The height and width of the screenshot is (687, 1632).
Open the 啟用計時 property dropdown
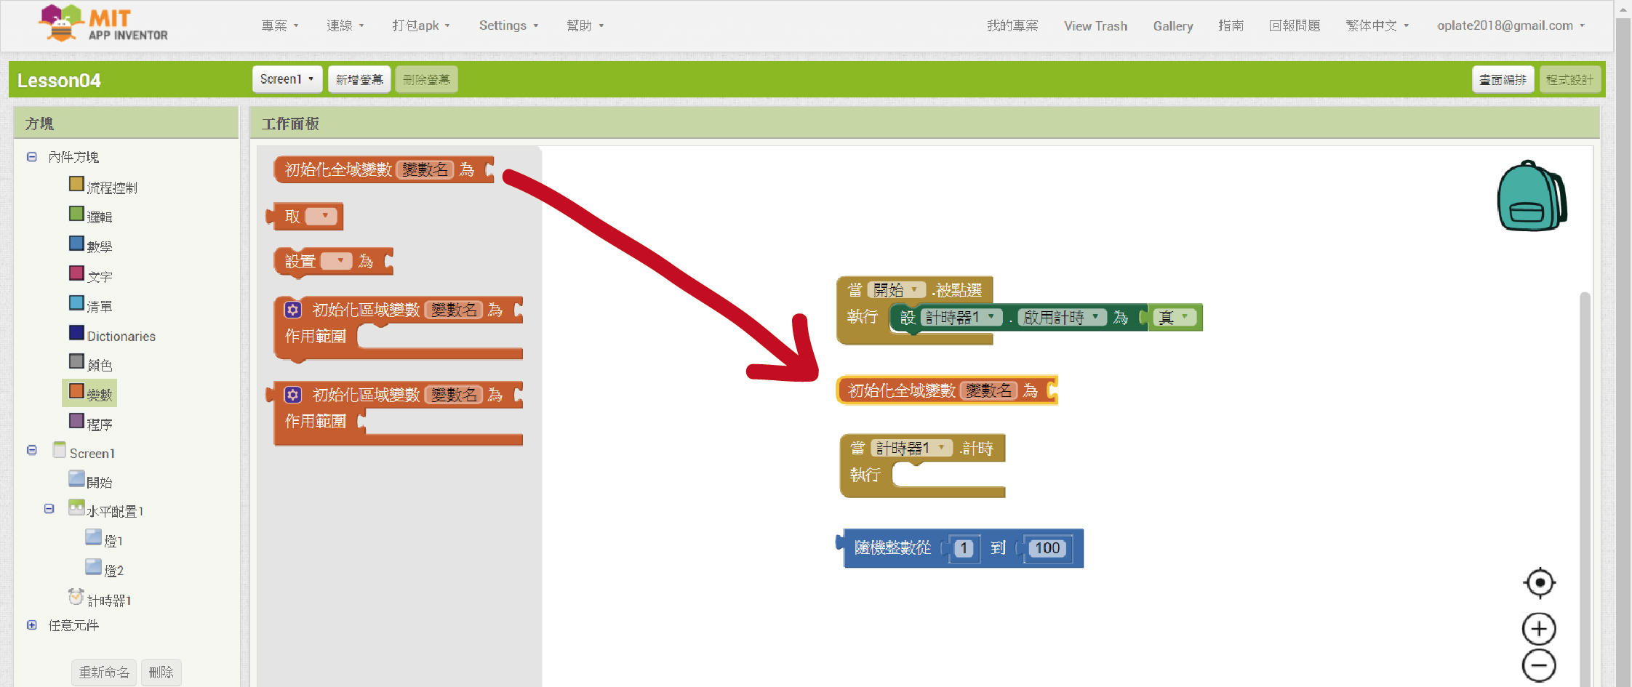click(x=1095, y=317)
